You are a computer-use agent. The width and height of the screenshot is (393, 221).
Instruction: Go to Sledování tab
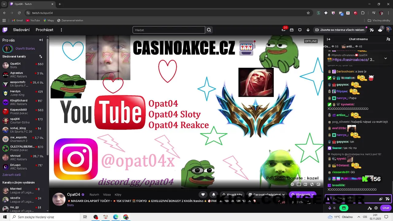tap(21, 30)
